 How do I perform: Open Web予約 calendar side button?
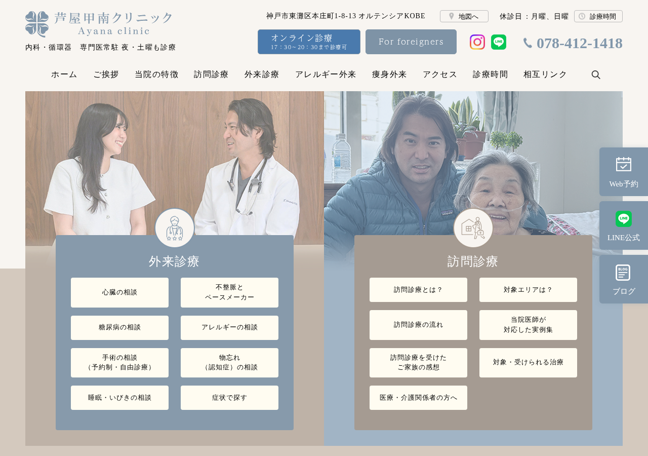(624, 172)
